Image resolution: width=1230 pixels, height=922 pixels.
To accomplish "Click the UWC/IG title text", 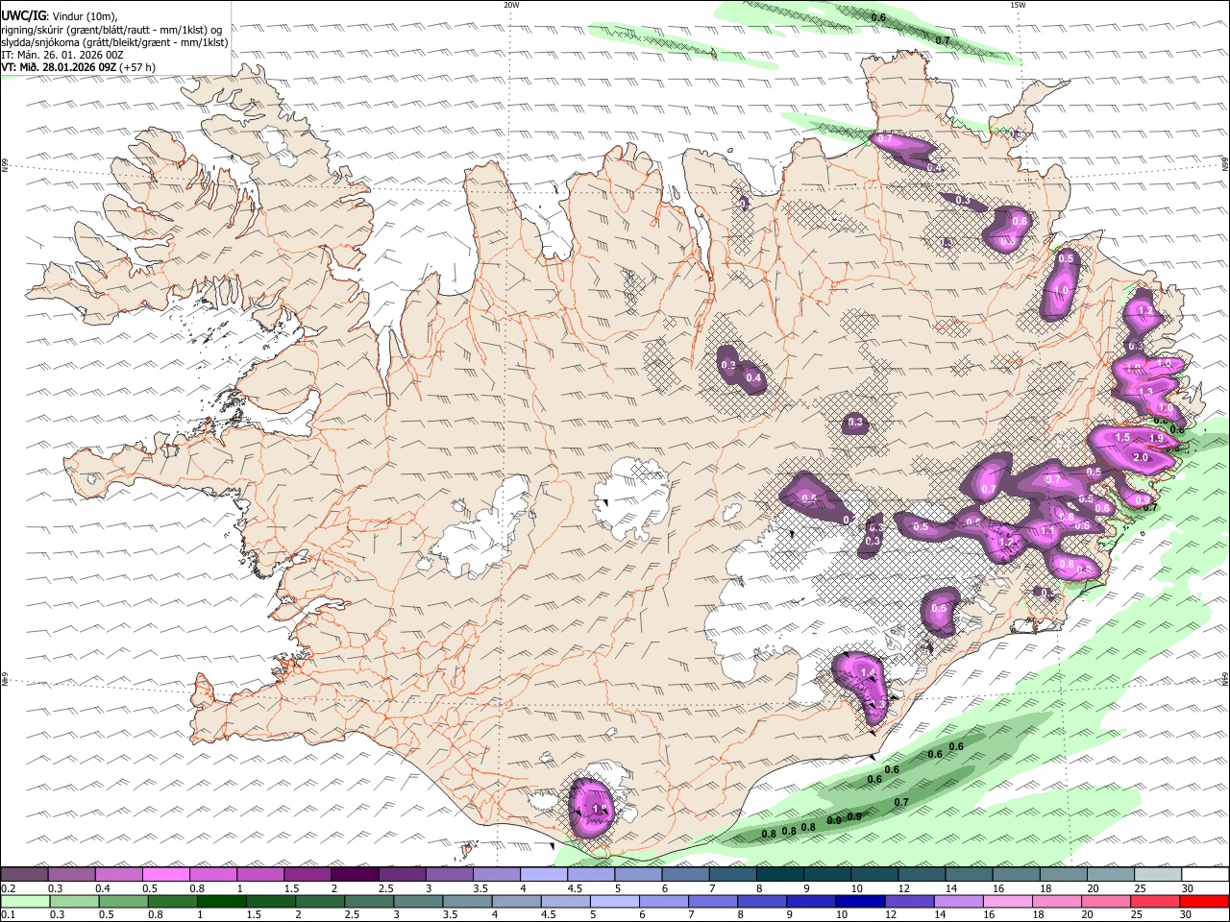I will pos(24,16).
